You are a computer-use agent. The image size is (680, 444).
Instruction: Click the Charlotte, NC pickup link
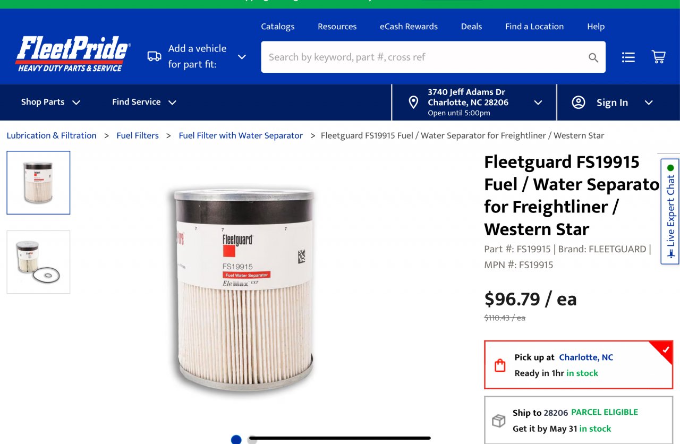coord(586,357)
